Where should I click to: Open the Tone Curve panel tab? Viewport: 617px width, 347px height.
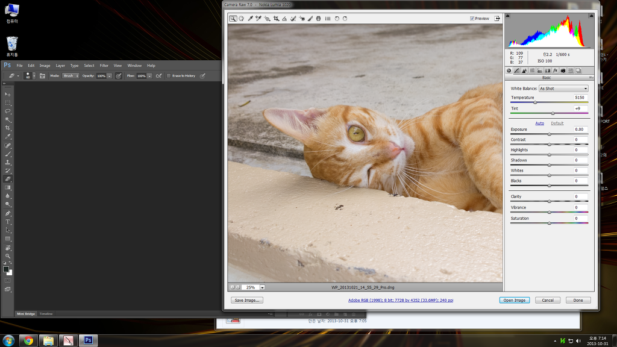coord(516,70)
